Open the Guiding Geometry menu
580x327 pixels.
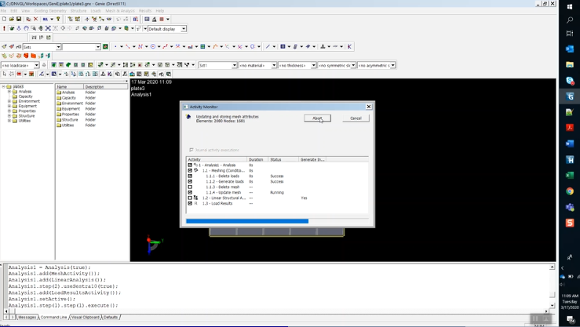coord(50,11)
